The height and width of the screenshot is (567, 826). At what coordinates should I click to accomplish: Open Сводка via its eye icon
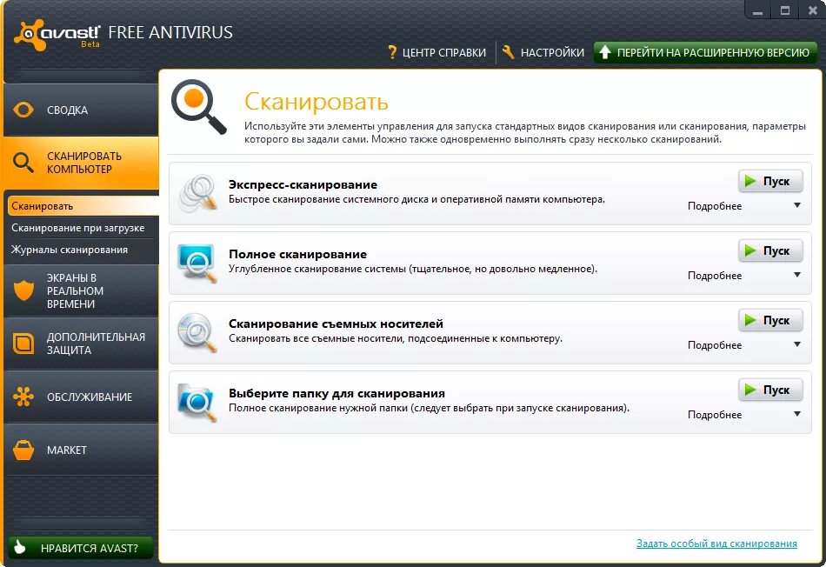(x=23, y=110)
